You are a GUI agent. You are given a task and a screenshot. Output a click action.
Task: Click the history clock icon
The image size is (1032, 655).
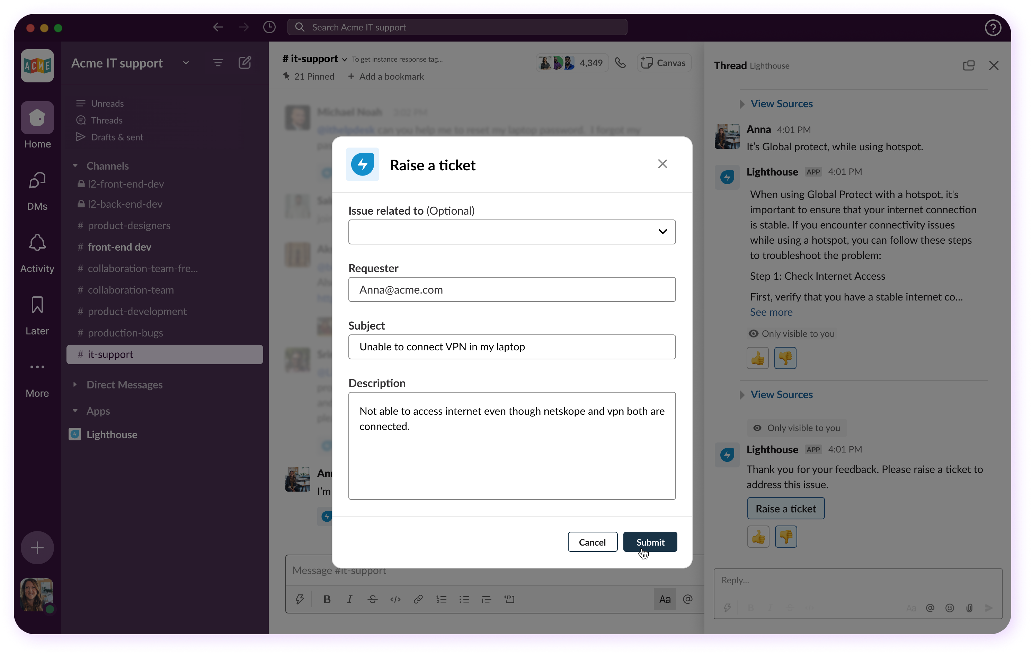[x=269, y=27]
